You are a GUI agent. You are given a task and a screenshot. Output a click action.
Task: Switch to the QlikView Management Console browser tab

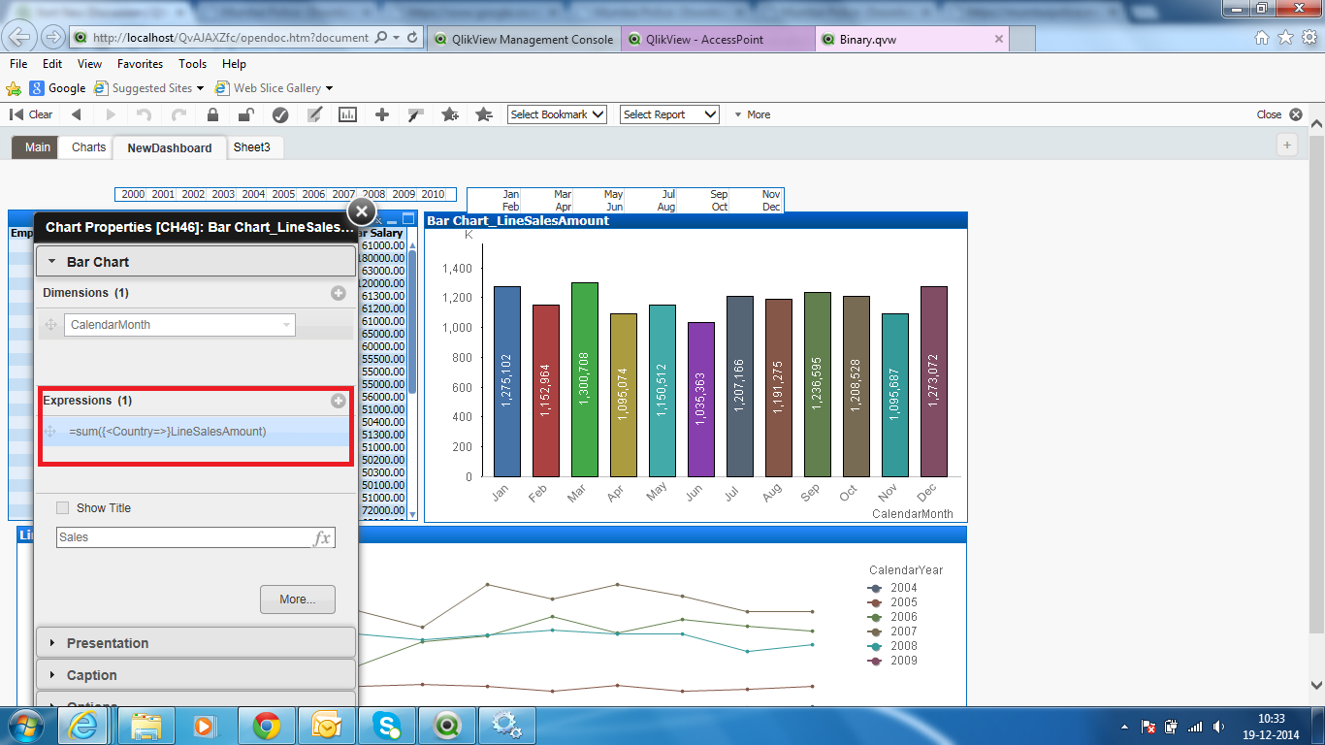(523, 39)
